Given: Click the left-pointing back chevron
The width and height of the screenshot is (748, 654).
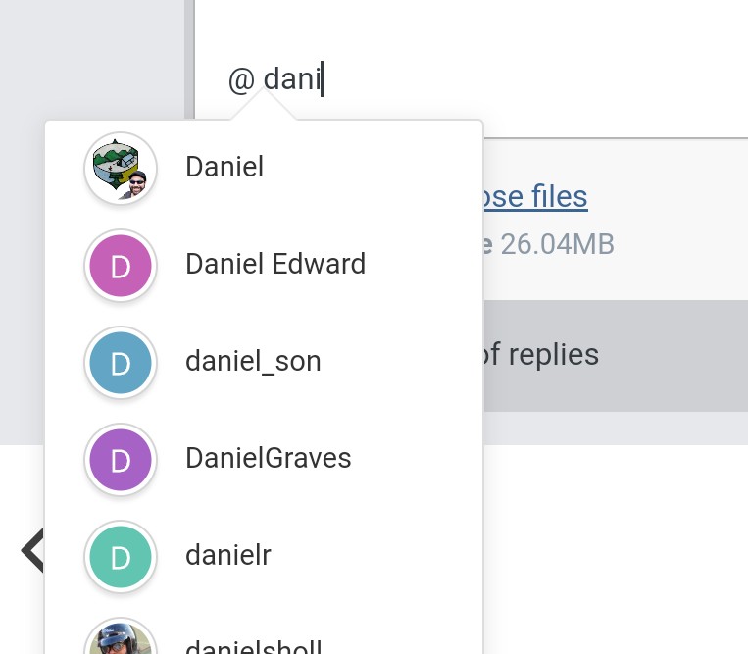Looking at the screenshot, I should [32, 550].
